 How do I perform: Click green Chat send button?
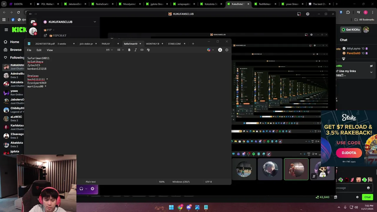click(368, 197)
